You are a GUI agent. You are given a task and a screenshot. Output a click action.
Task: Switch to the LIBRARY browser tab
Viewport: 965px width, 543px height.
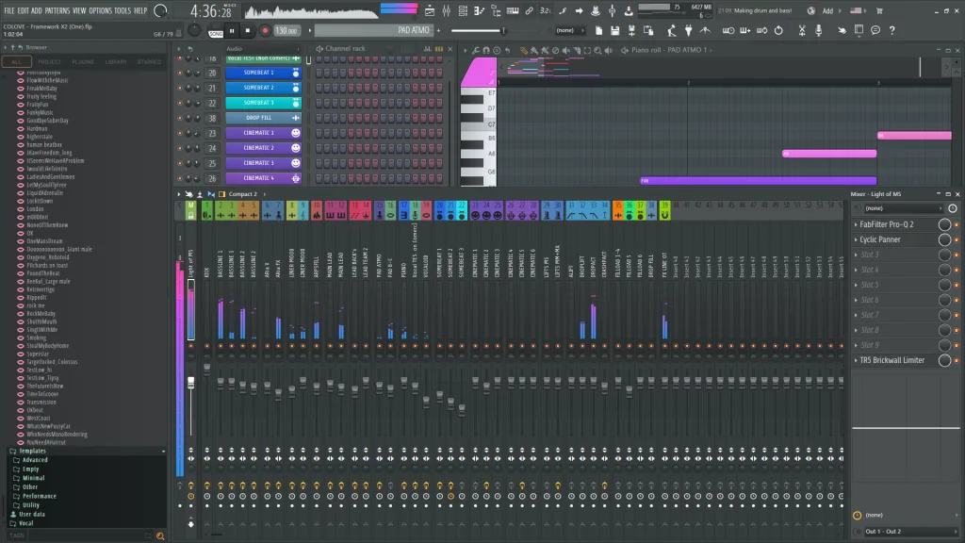coord(116,61)
